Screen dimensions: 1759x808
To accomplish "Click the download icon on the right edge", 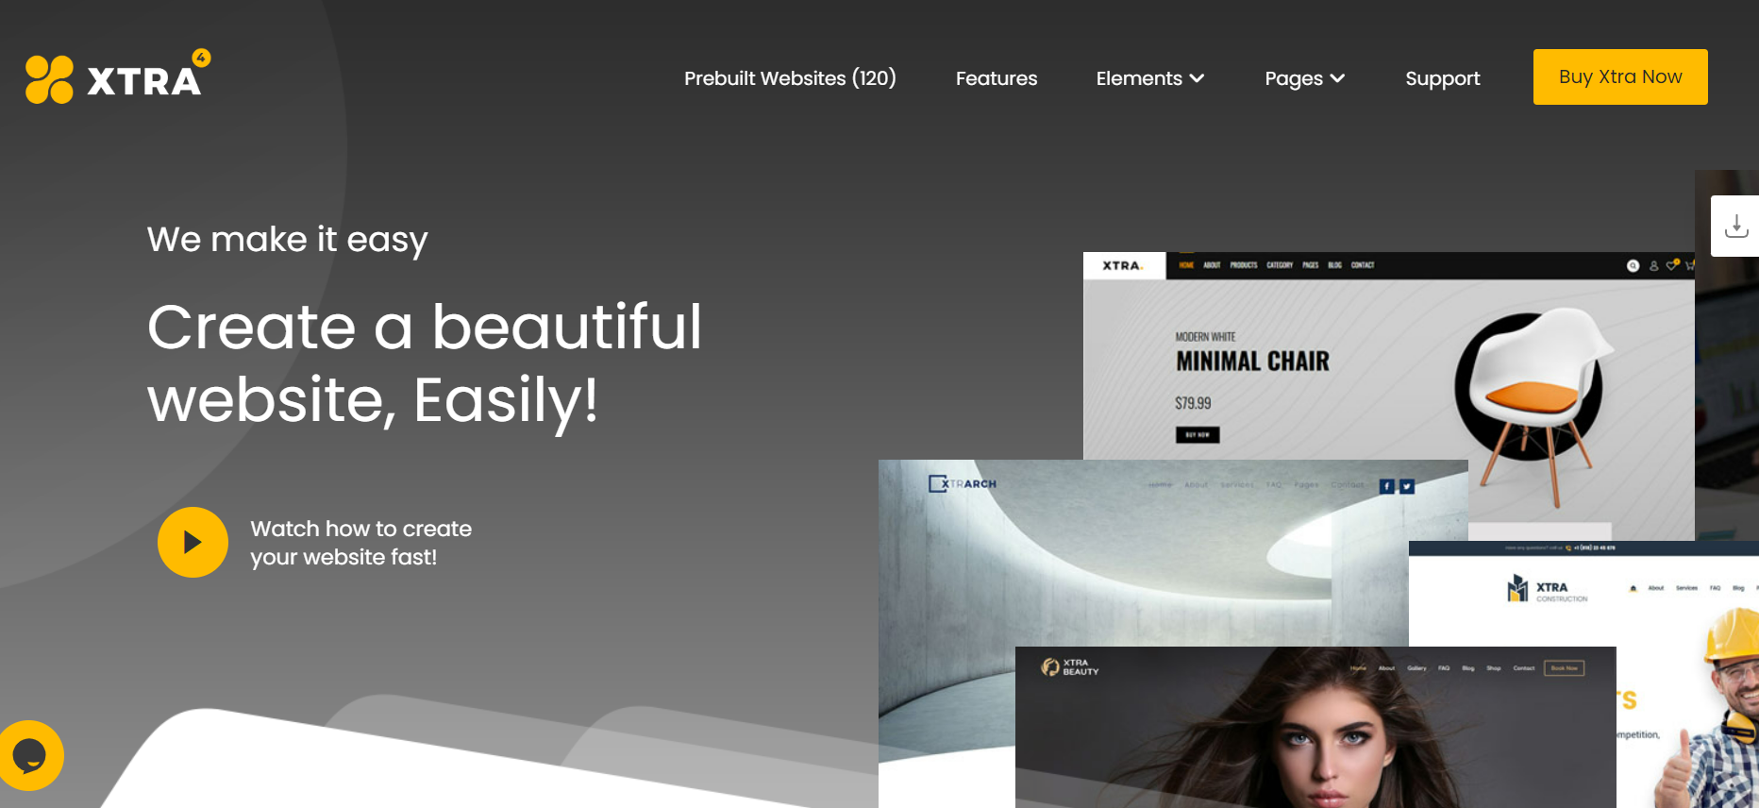I will pyautogui.click(x=1735, y=227).
